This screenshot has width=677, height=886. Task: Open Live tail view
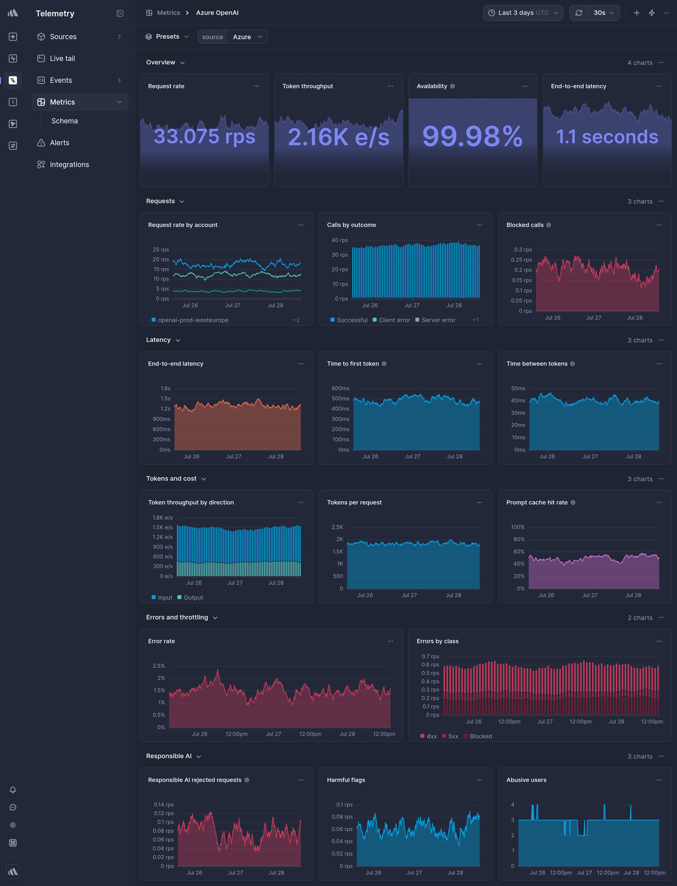(80, 59)
